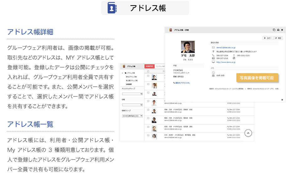Click the scroll-to-top circular arrow button

(x=248, y=133)
